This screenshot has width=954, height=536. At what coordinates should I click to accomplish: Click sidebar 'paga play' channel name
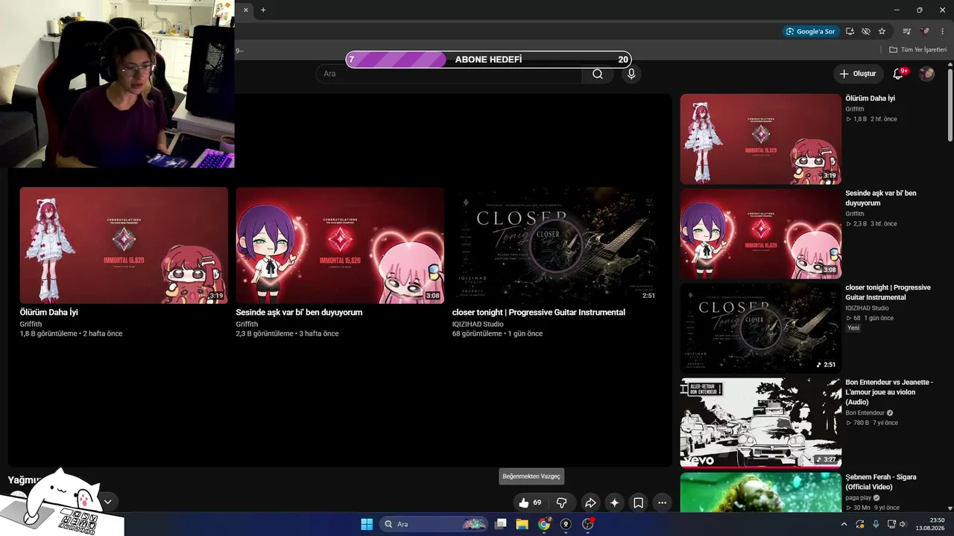[859, 498]
